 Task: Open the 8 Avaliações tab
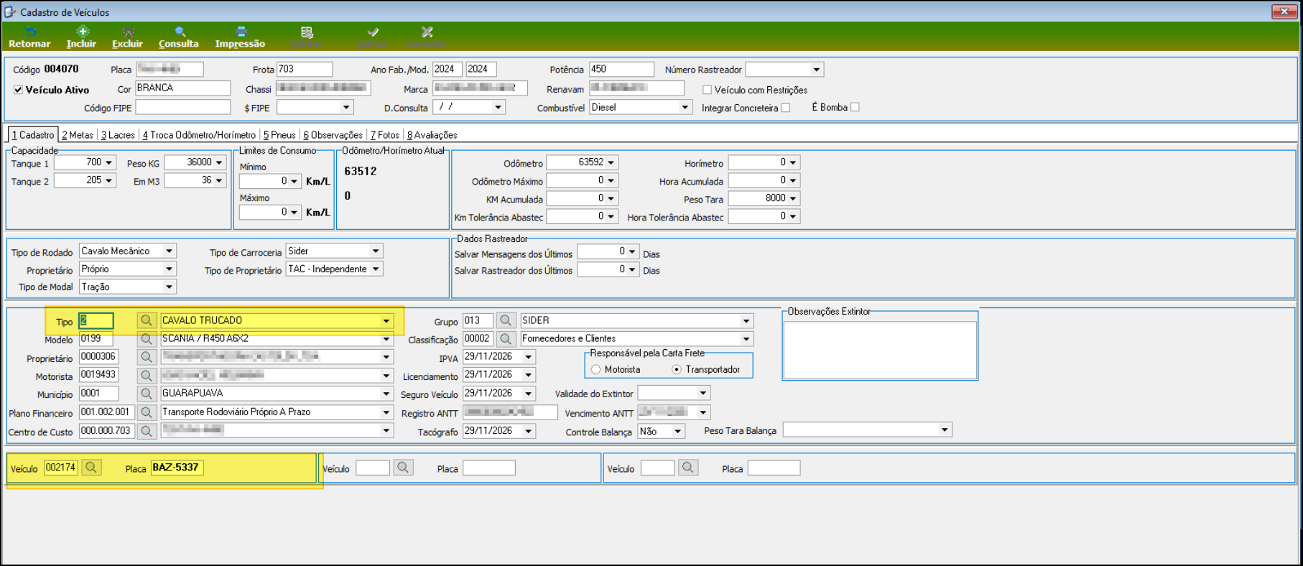[x=432, y=135]
